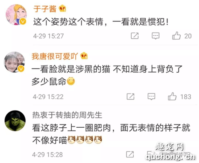Open 于子酱's profile avatar
Viewport: 199px width, 163px height.
point(16,15)
